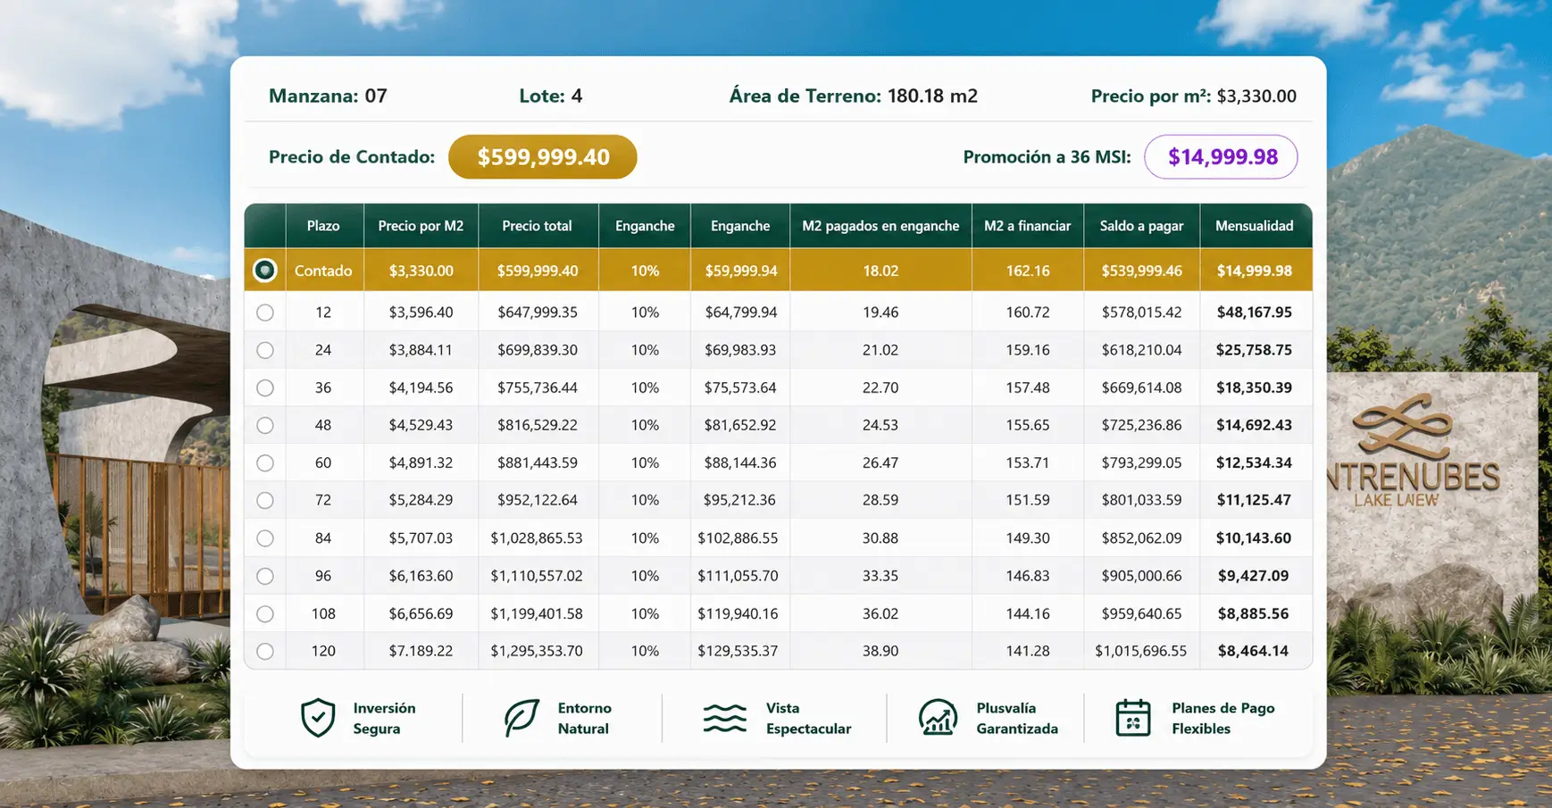Pick the 60-month plazo radio button
The height and width of the screenshot is (808, 1552).
click(265, 462)
